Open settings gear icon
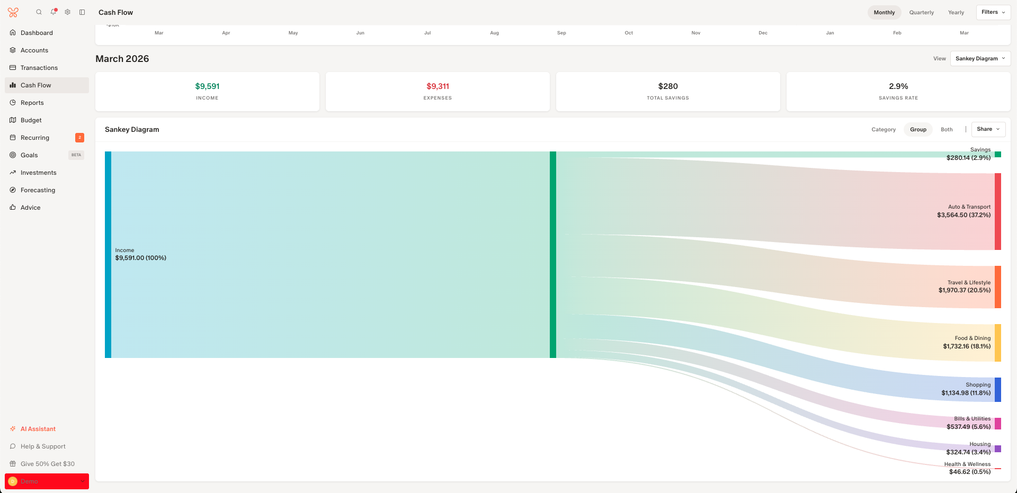This screenshot has height=493, width=1017. click(x=68, y=12)
